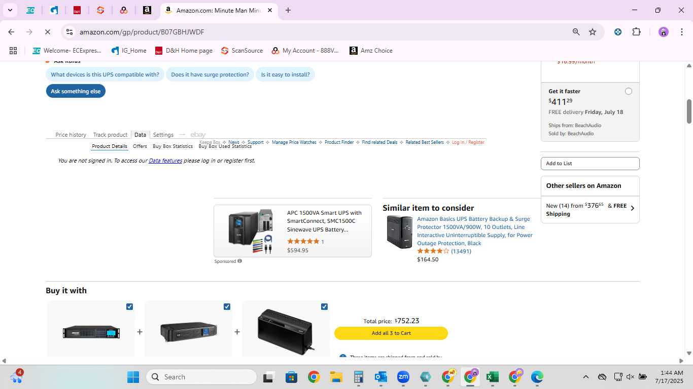The width and height of the screenshot is (693, 389).
Task: Open Keepa Settings tab
Action: [x=163, y=135]
